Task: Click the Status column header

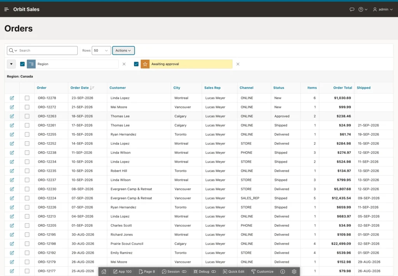Action: click(279, 88)
